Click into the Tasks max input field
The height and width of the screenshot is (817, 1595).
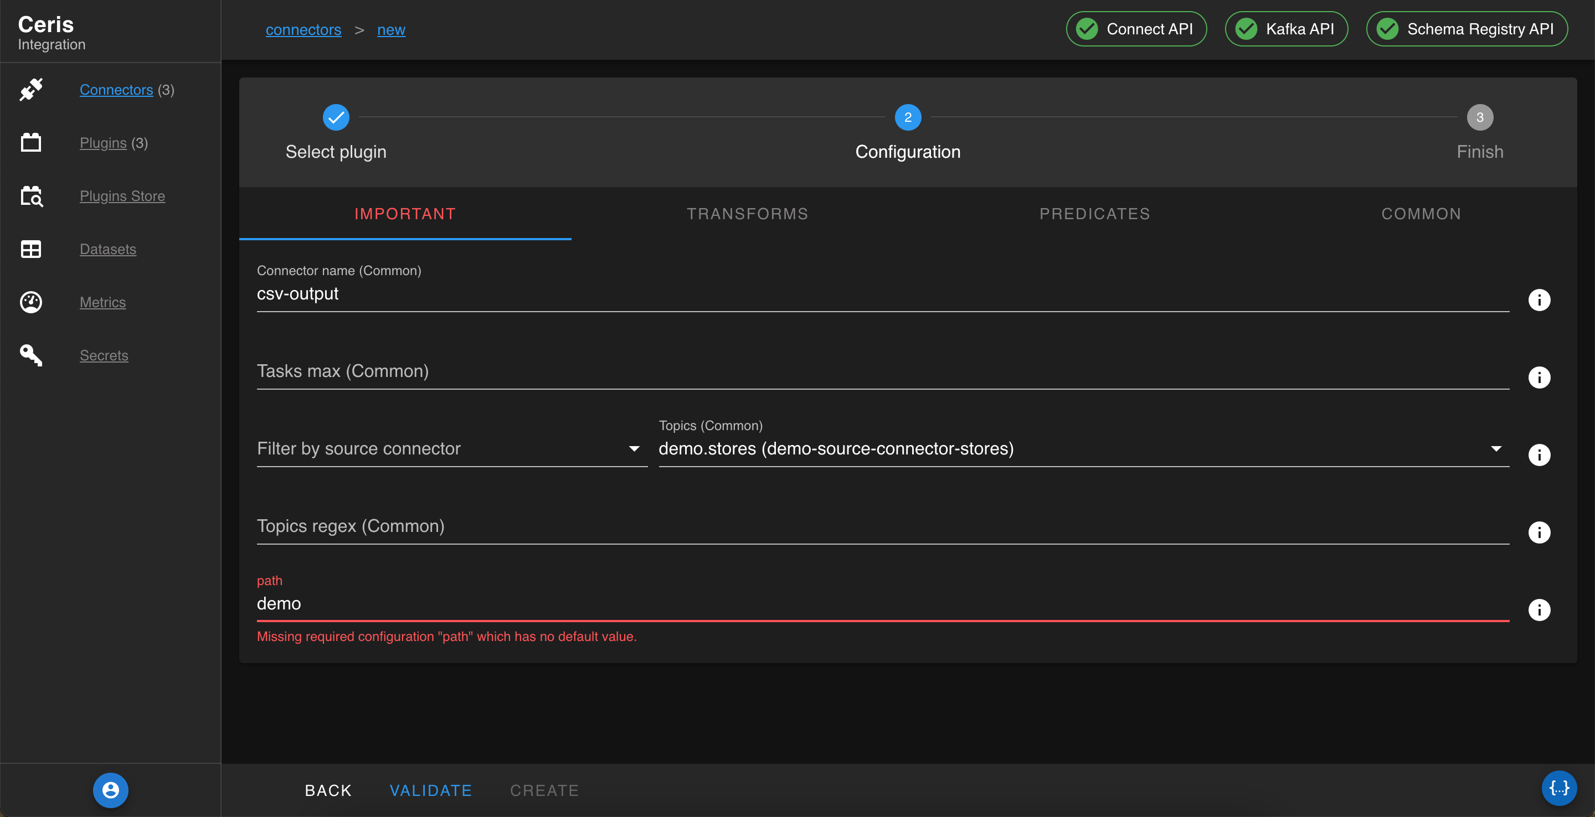[x=882, y=371]
